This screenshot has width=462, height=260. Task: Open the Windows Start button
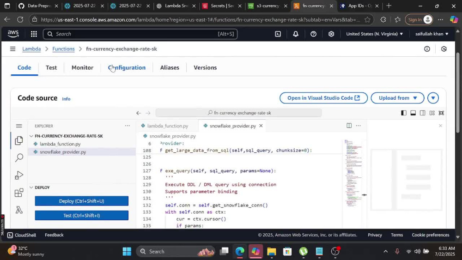[x=127, y=252]
